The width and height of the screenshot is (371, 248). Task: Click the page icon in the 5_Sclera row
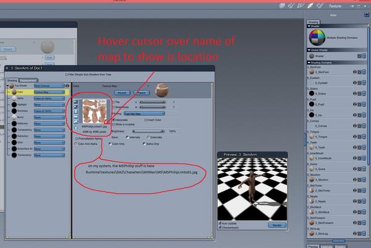click(364, 93)
